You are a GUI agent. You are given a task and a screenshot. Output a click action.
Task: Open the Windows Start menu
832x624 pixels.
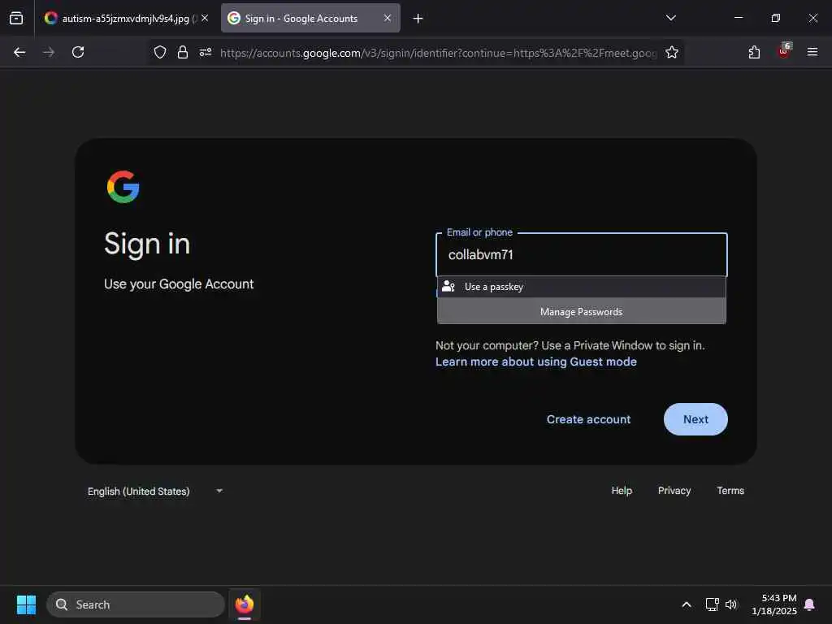coord(26,604)
